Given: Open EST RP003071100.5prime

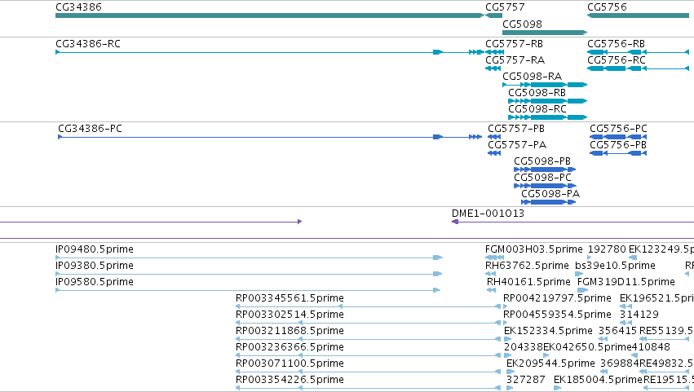Looking at the screenshot, I should (290, 364).
